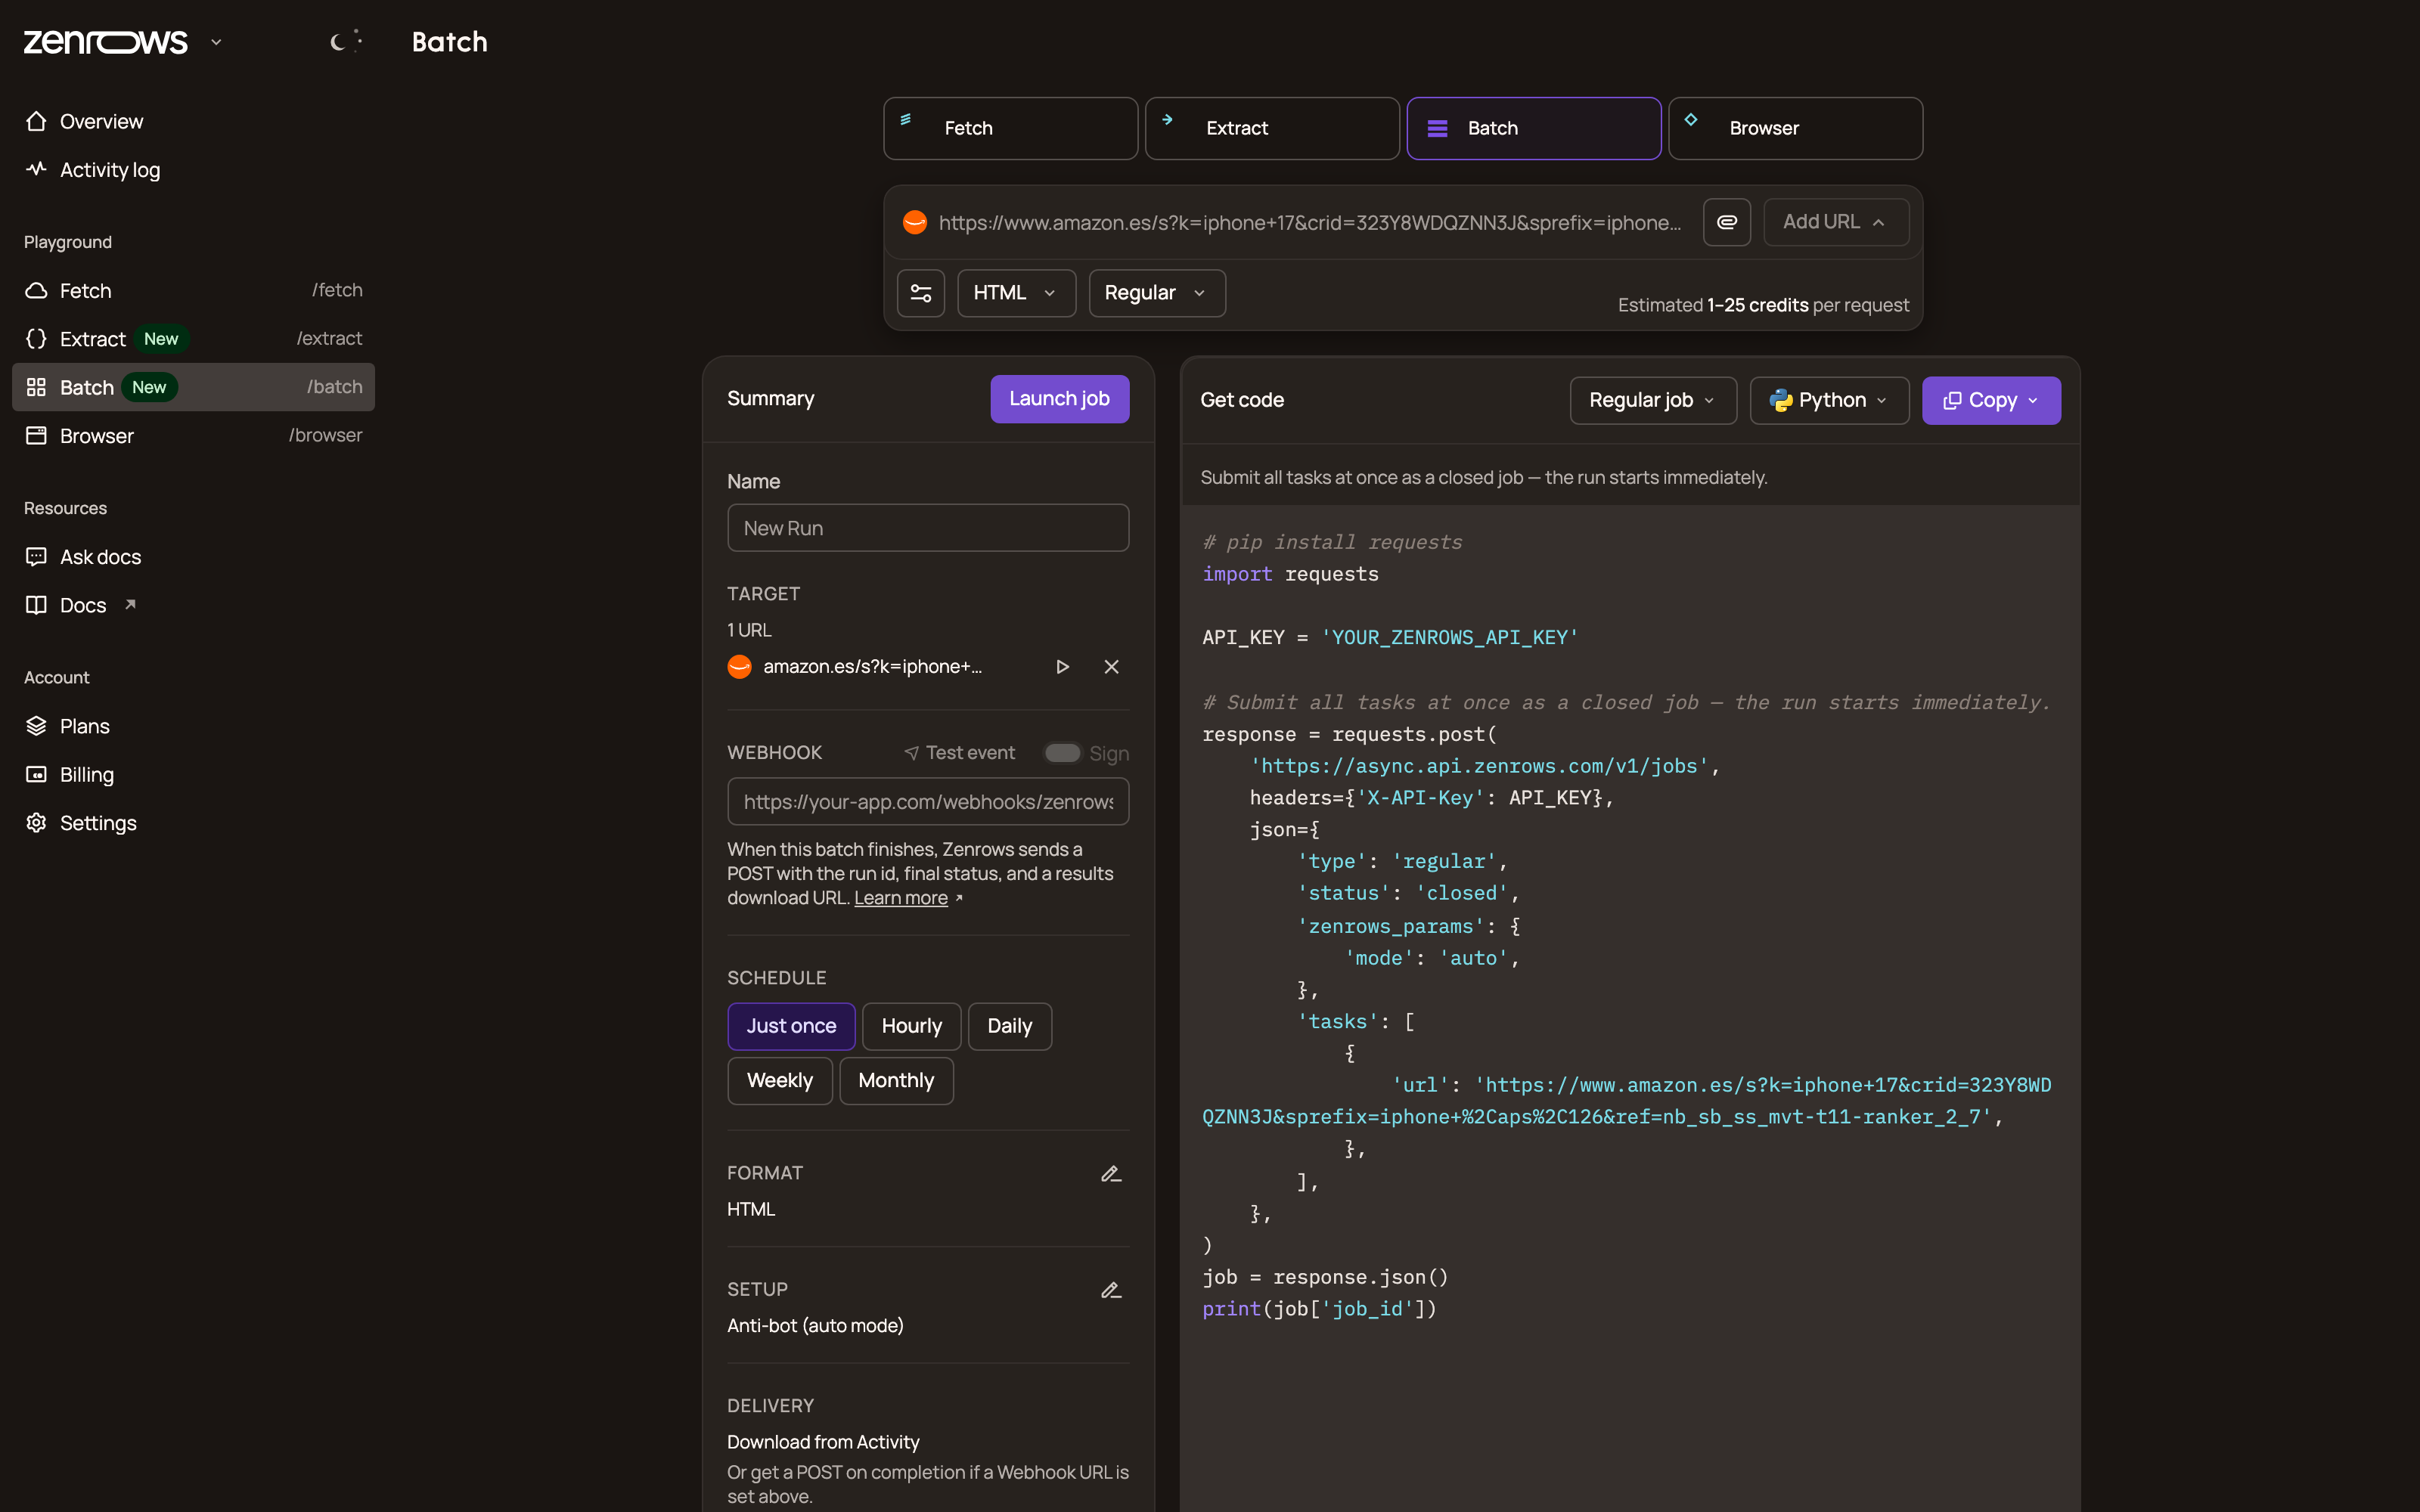Screen dimensions: 2420x1512
Task: Open the Regular mode dropdown
Action: [1157, 293]
